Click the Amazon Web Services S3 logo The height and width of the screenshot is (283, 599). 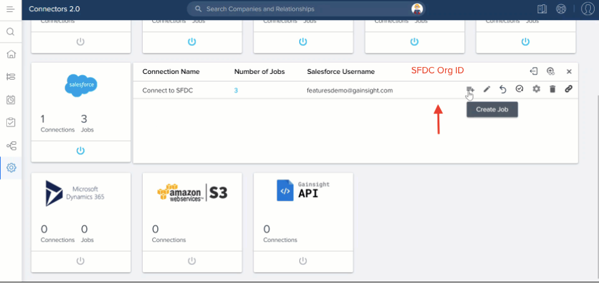pos(192,192)
